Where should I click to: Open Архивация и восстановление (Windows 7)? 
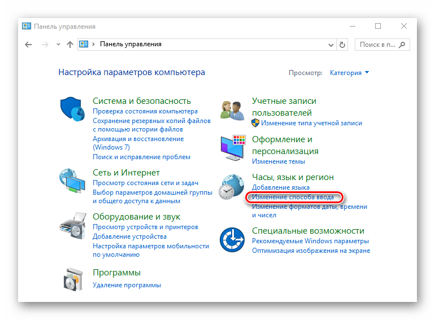138,143
